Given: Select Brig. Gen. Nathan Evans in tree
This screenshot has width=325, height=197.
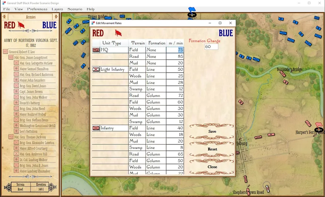Looking at the screenshot, I should pyautogui.click(x=34, y=120).
